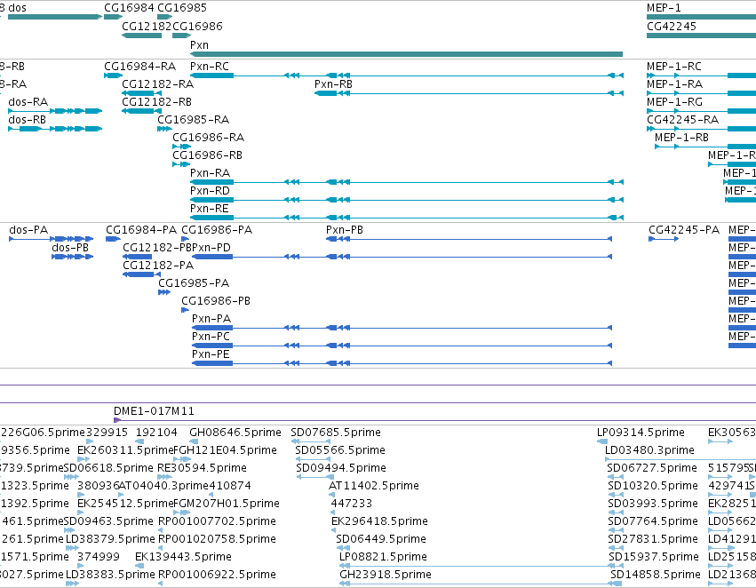Select the 'dos-RA' transcript label
This screenshot has height=588, width=756.
[x=28, y=101]
